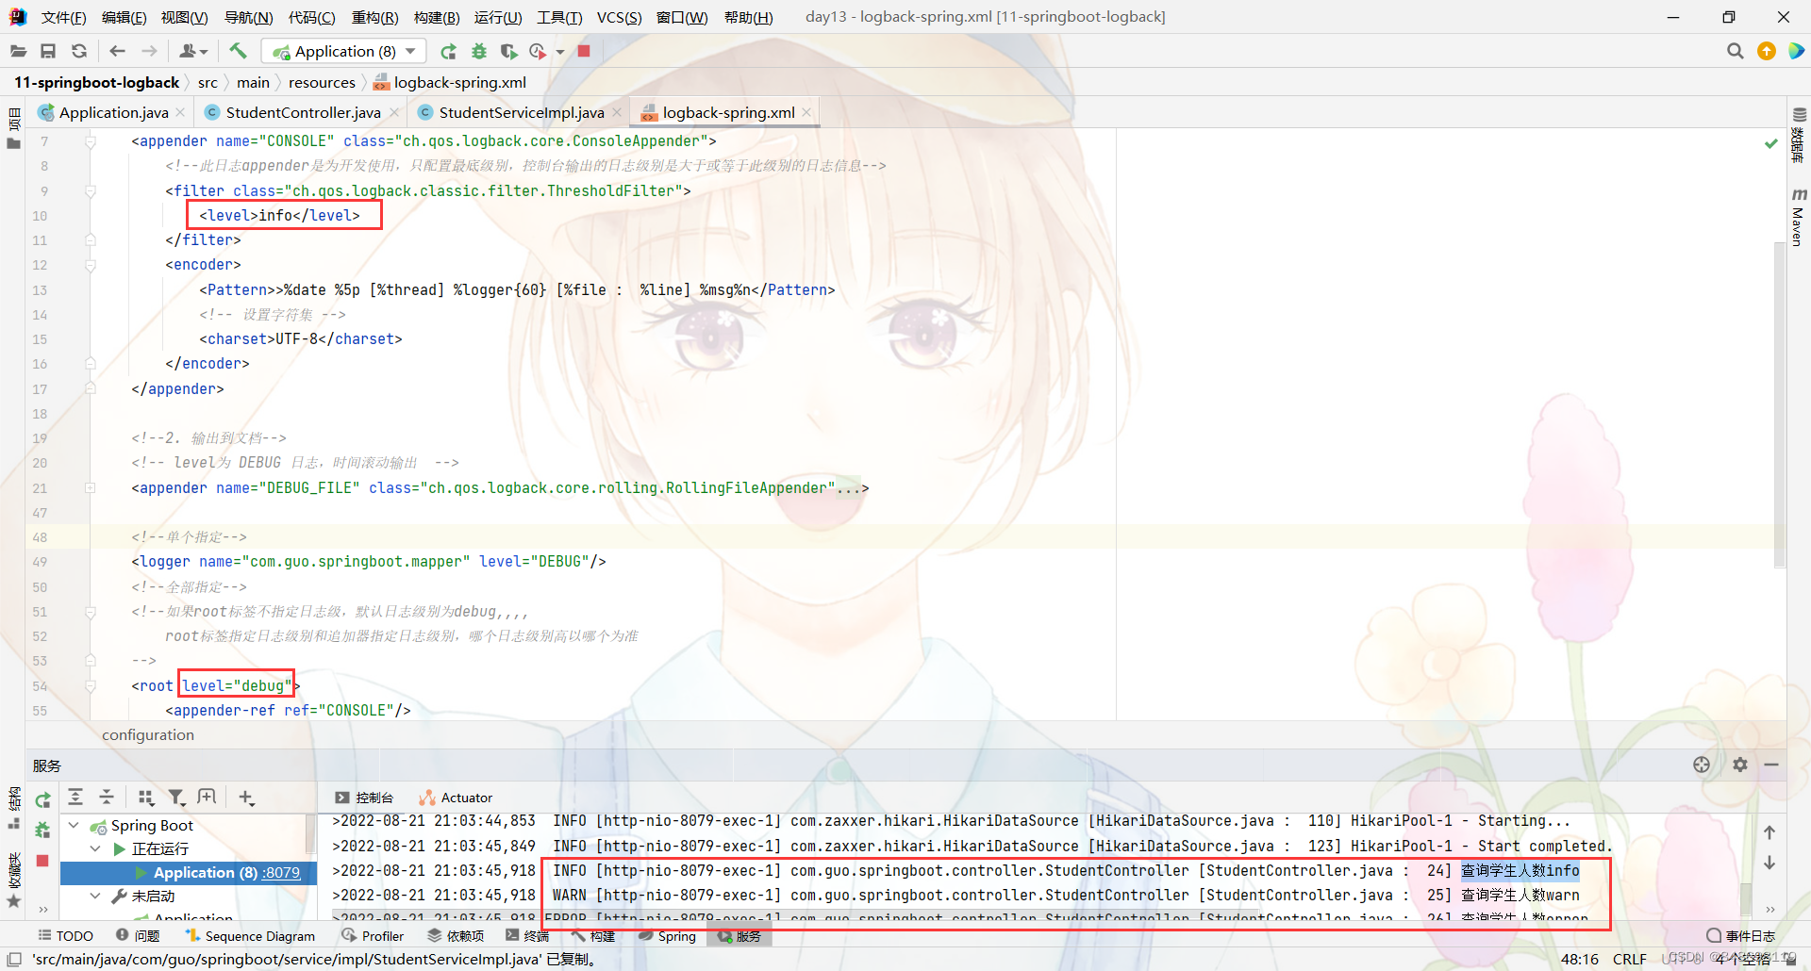Collapse the 未启动 tree node
Viewport: 1811px width, 971px height.
click(x=95, y=896)
